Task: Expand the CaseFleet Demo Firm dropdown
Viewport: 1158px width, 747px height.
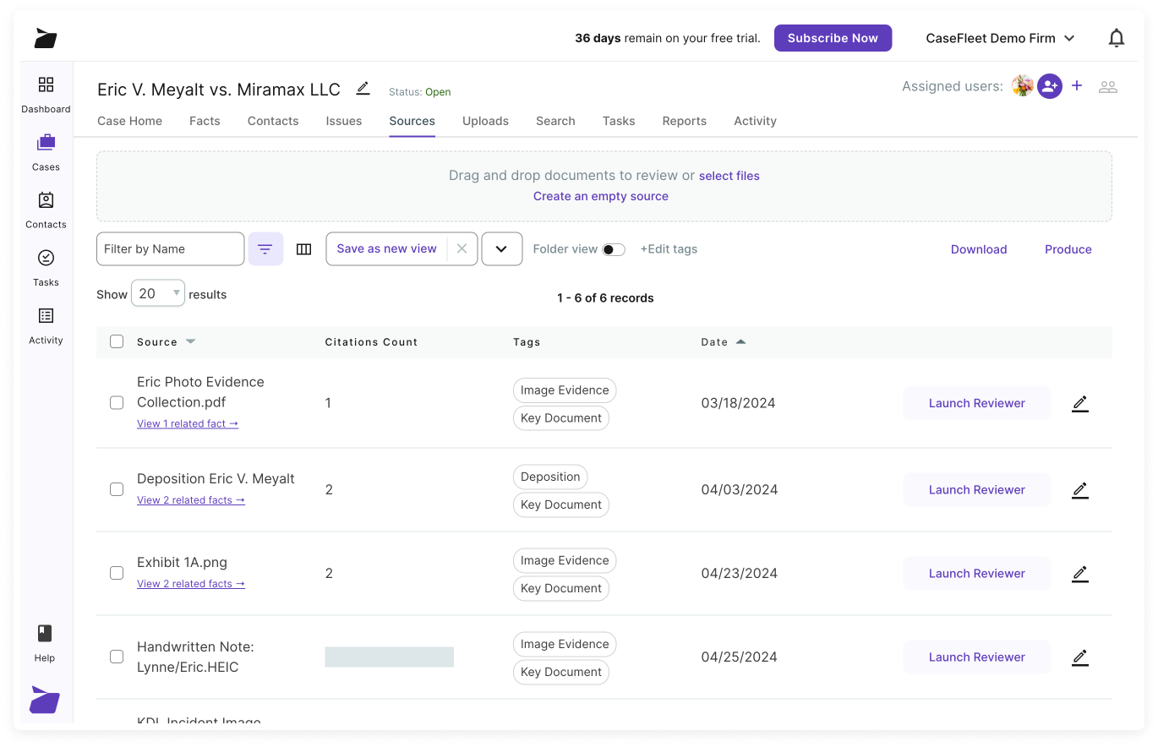Action: [1000, 38]
